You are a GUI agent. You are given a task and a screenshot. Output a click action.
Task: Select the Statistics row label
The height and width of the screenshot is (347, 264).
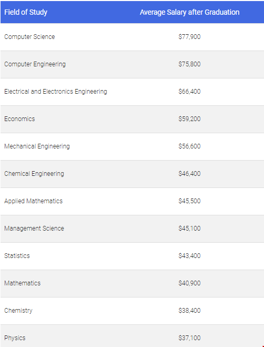(x=17, y=256)
